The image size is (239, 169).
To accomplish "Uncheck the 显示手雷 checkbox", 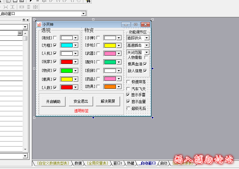I will tap(128, 95).
